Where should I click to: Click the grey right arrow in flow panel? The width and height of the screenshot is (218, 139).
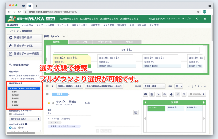[204, 119]
